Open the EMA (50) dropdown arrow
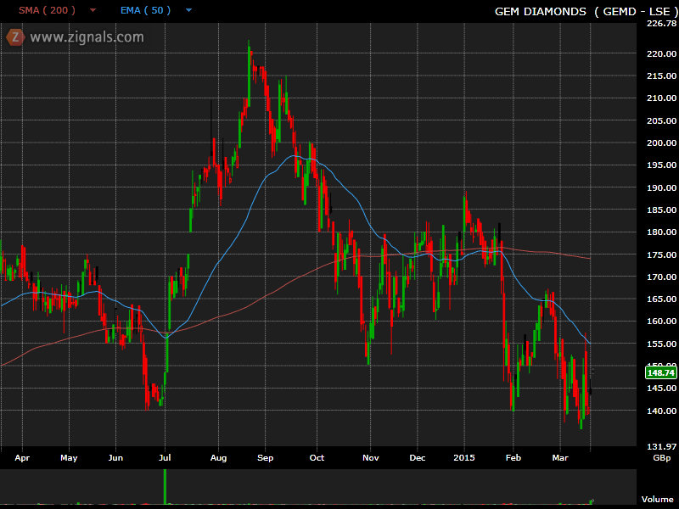 [188, 11]
